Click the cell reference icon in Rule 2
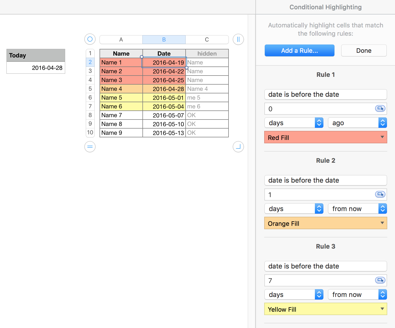Image resolution: width=395 pixels, height=328 pixels. [x=380, y=195]
